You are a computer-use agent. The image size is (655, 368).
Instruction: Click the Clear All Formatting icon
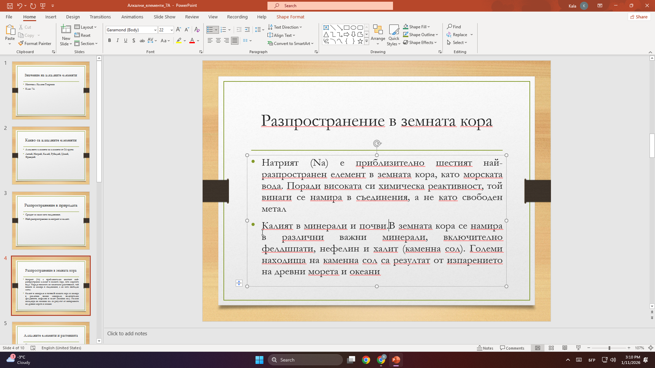(x=197, y=30)
